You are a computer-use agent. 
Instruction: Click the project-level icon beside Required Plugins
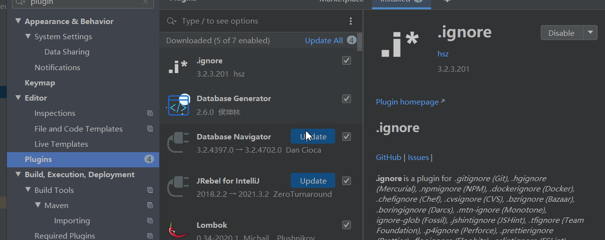(150, 236)
